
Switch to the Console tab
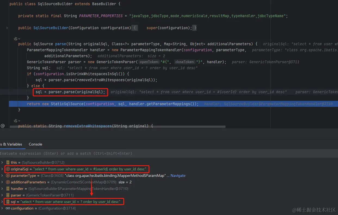point(36,144)
